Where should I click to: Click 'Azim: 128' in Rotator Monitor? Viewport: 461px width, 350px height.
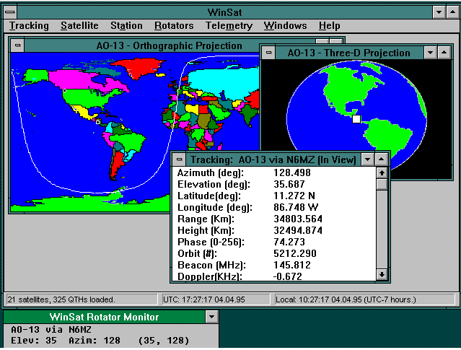95,341
